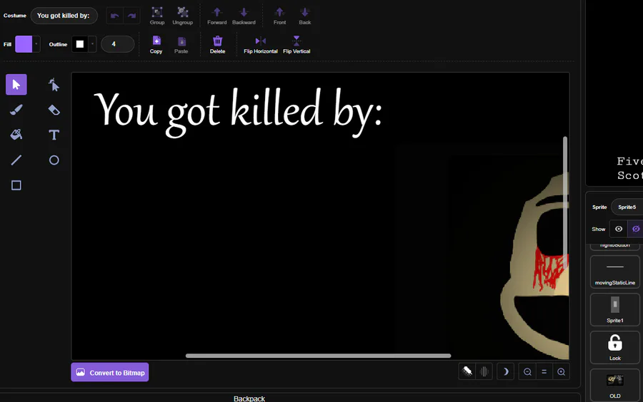Flip the selection horizontally

click(x=260, y=45)
